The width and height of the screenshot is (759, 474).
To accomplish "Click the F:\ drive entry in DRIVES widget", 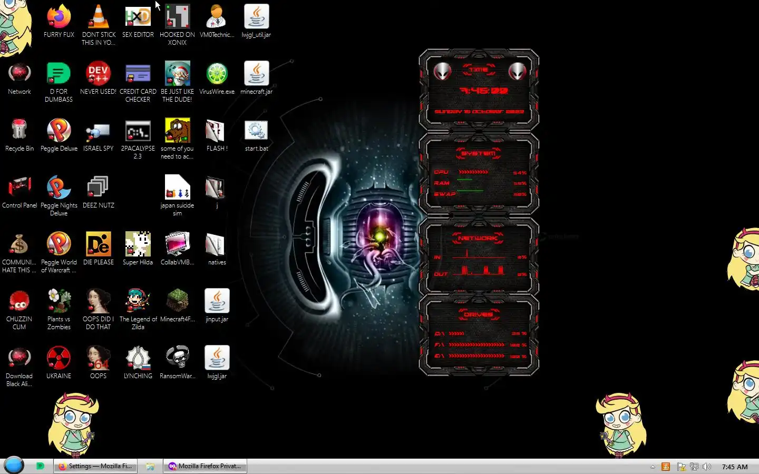I will [x=480, y=345].
